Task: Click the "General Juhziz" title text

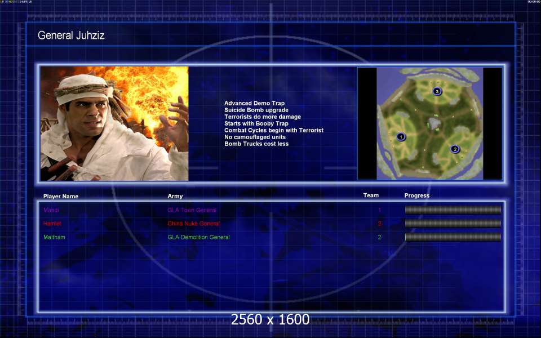Action: click(71, 35)
